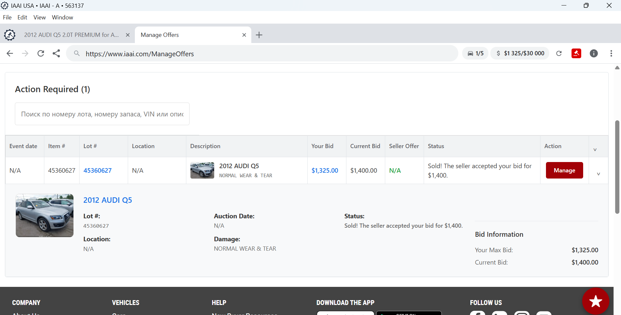Click the DOWNLOAD THE APP footer heading

tap(345, 303)
